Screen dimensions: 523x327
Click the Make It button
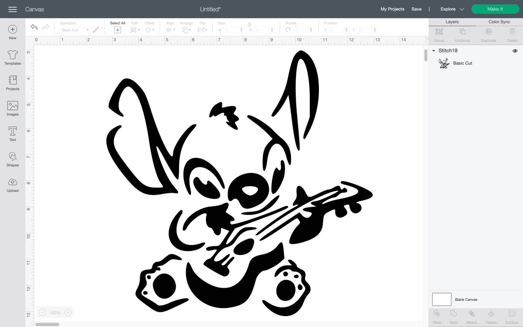point(495,9)
